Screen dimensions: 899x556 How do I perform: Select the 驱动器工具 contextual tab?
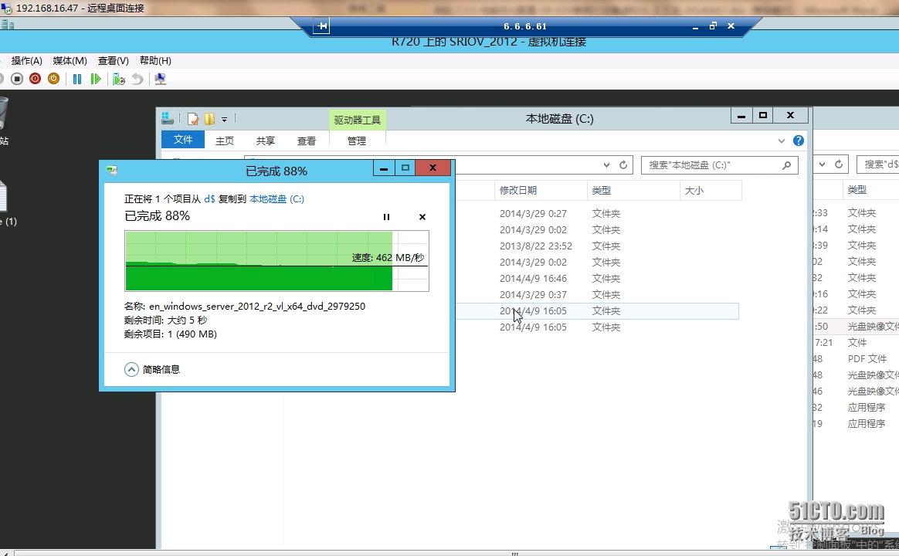tap(357, 120)
